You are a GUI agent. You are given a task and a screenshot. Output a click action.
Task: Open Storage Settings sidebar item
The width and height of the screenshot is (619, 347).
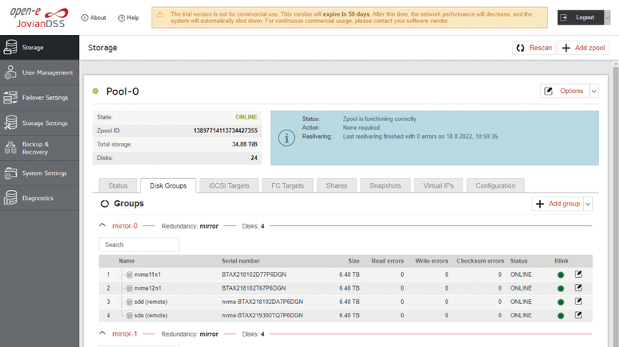(39, 123)
